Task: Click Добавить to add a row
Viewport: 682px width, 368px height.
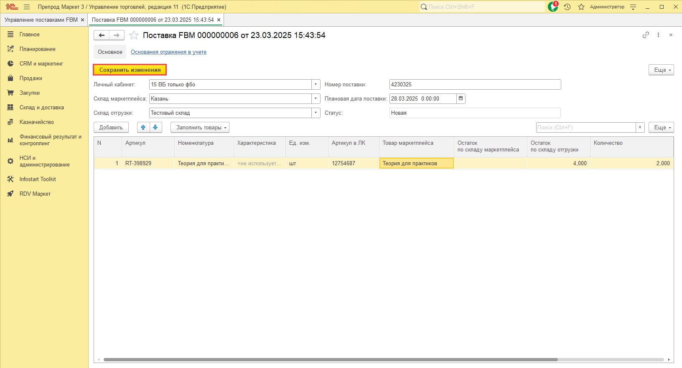Action: [111, 128]
